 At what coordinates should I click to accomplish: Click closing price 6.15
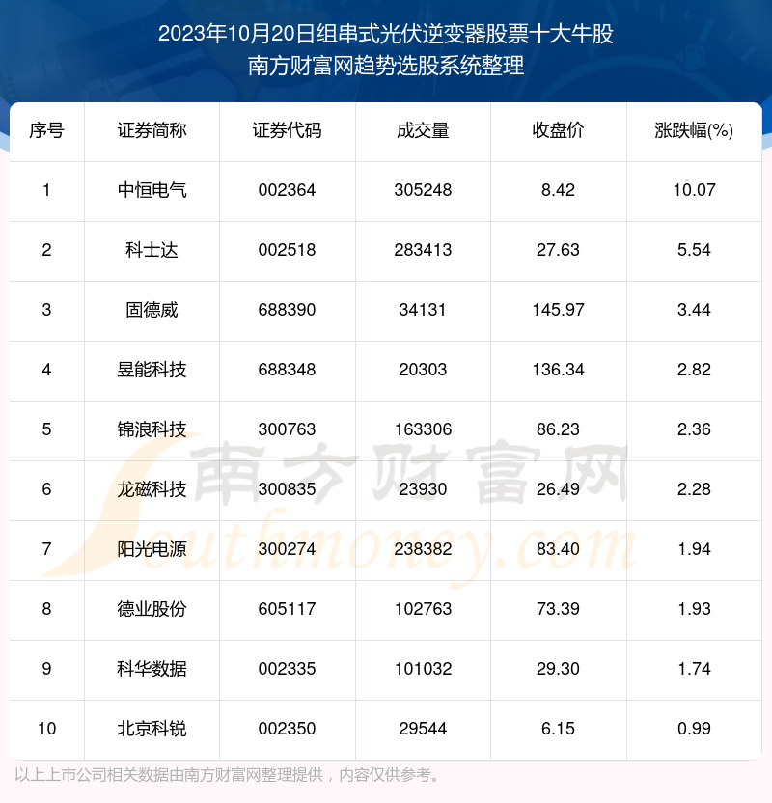[558, 729]
